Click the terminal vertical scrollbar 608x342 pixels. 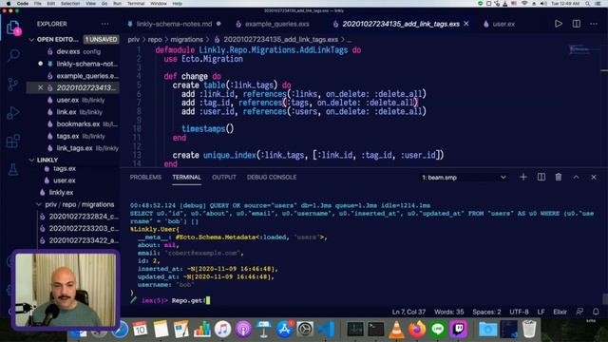click(x=605, y=298)
